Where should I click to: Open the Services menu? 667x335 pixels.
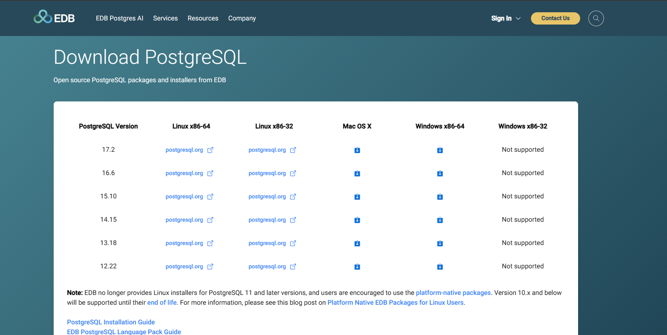pyautogui.click(x=166, y=18)
